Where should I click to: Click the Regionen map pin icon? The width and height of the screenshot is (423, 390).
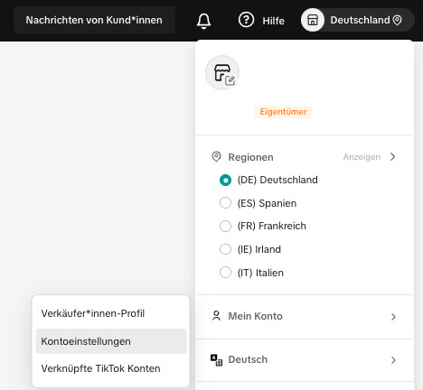click(x=216, y=157)
